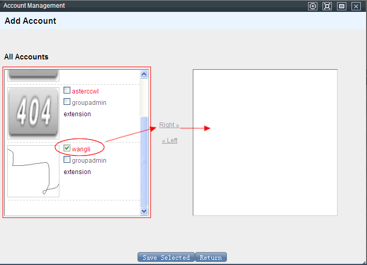Viewport: 367px width, 265px height.
Task: Click the scroll down arrow of accounts list
Action: tap(144, 211)
